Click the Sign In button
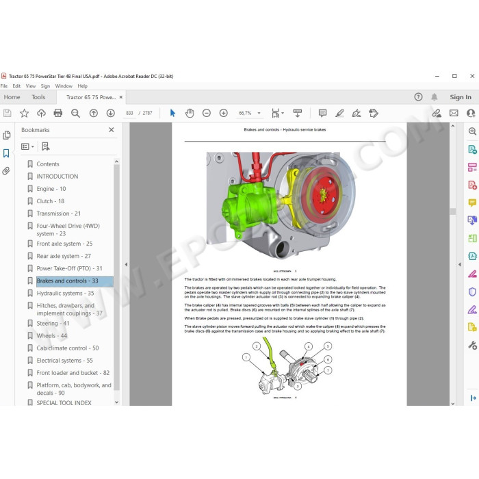The width and height of the screenshot is (479, 479). pyautogui.click(x=461, y=97)
